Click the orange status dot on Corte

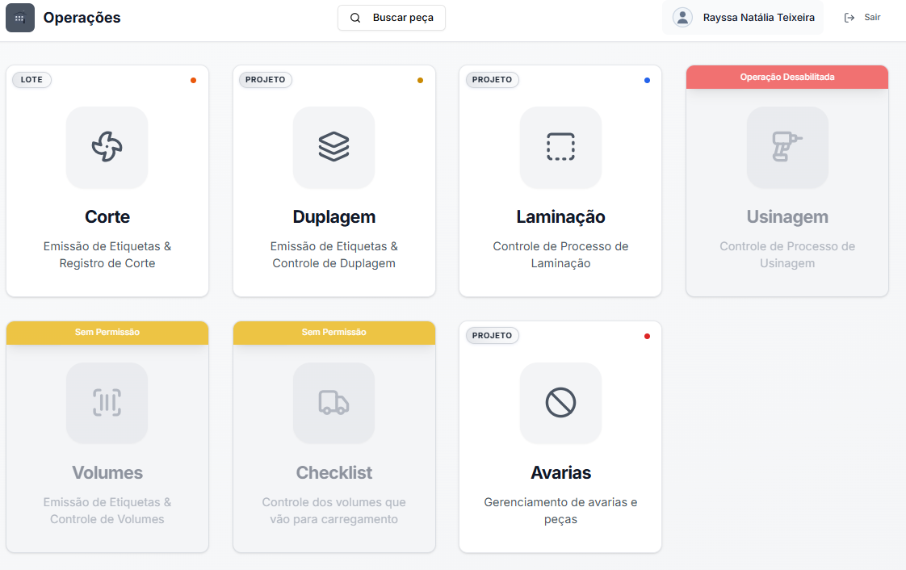pyautogui.click(x=193, y=80)
